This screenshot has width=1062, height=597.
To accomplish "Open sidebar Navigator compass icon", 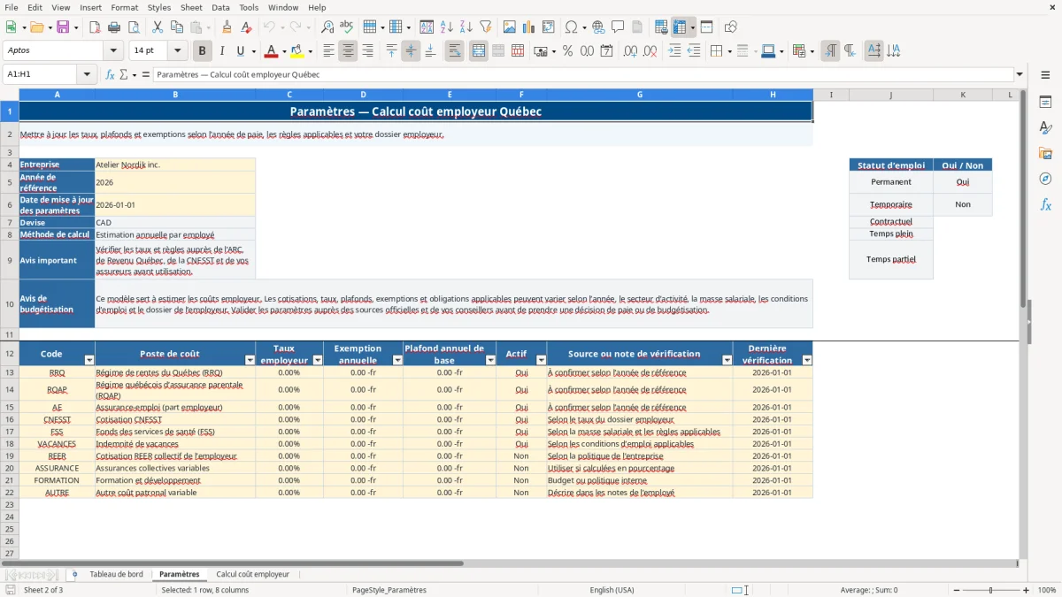I will [1045, 179].
